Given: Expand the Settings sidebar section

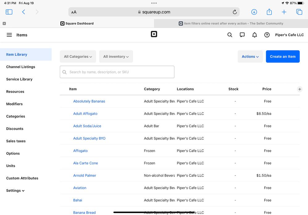Looking at the screenshot, I should 15,191.
